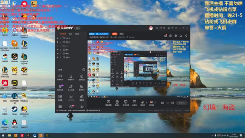Open stream settings gear in bottom bar
Viewport: 245px width, 138px height.
(172, 103)
